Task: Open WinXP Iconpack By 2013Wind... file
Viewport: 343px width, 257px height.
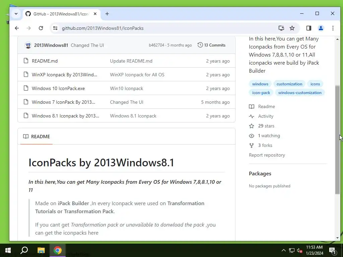Action: [64, 75]
